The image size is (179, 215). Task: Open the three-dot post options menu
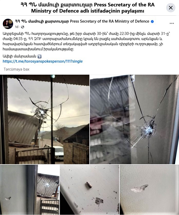tap(172, 23)
